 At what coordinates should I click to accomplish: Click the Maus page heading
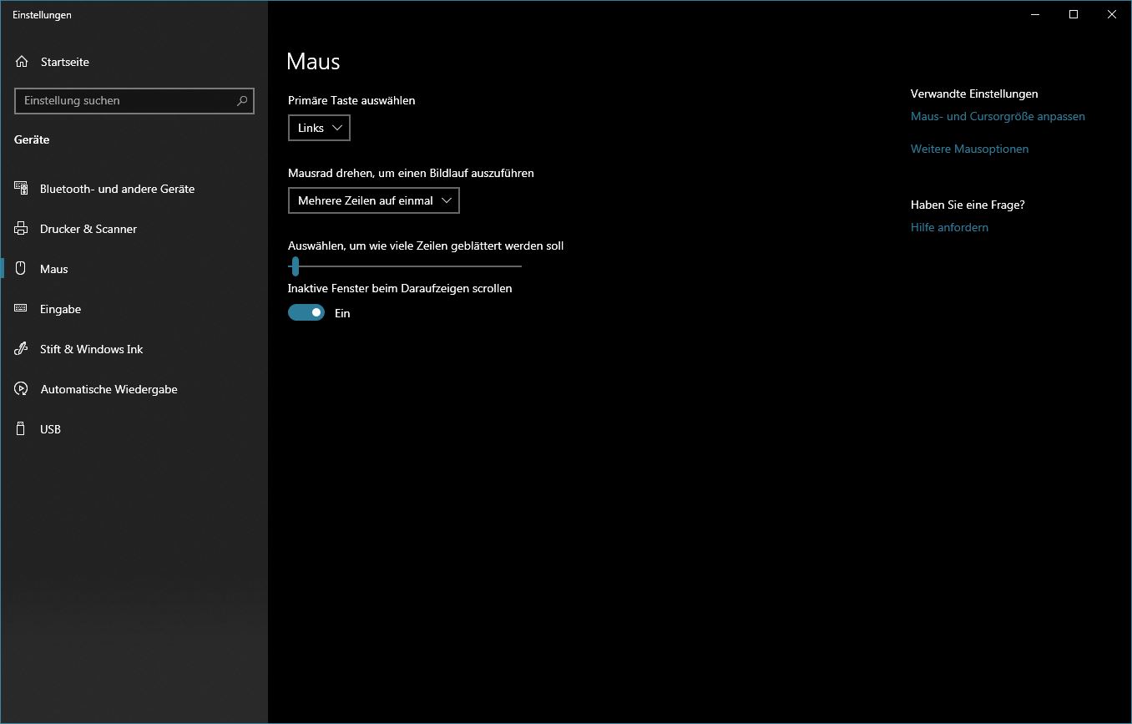point(313,61)
